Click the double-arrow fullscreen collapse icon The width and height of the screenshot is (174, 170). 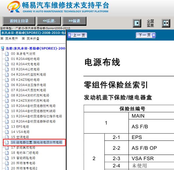click(x=166, y=23)
